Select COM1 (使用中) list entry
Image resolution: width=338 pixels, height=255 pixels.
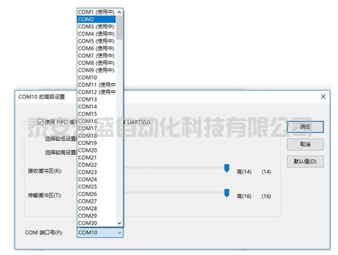tap(96, 12)
